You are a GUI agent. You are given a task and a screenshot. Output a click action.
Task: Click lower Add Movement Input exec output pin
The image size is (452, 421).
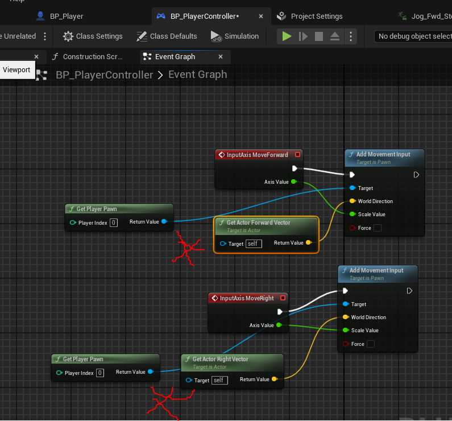[409, 291]
